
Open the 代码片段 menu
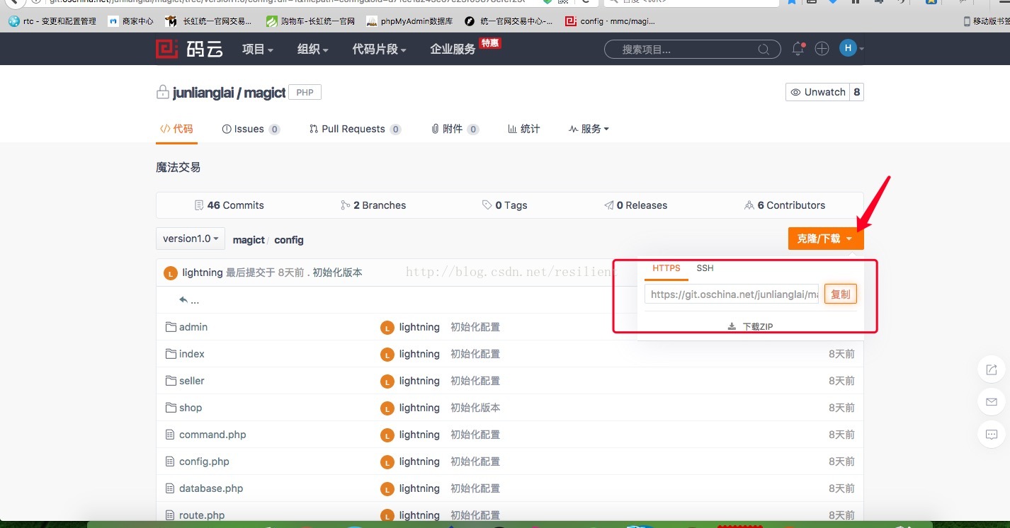[x=380, y=49]
